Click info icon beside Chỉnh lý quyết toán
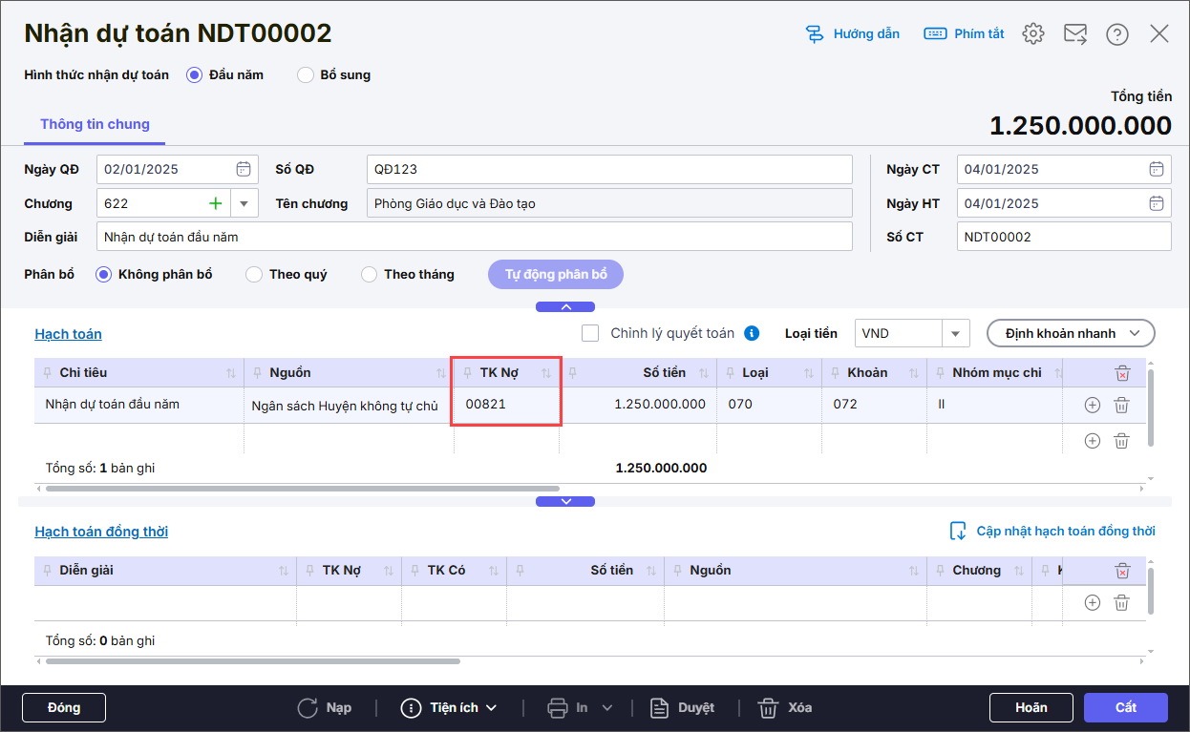The height and width of the screenshot is (732, 1190). pyautogui.click(x=752, y=333)
